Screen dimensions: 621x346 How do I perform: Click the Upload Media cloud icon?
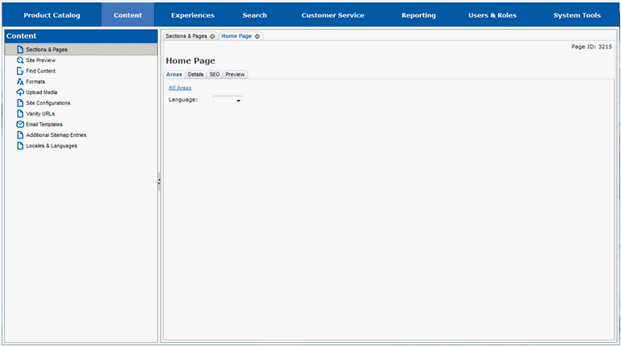[20, 92]
